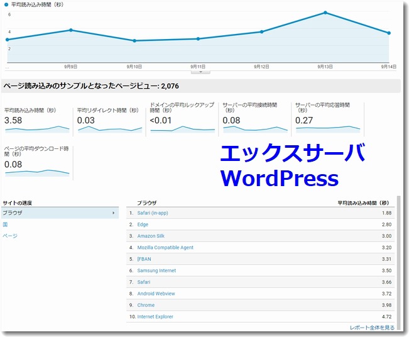Click the page view sample count 2,076
Screen dimensions: 409x337
click(x=170, y=86)
